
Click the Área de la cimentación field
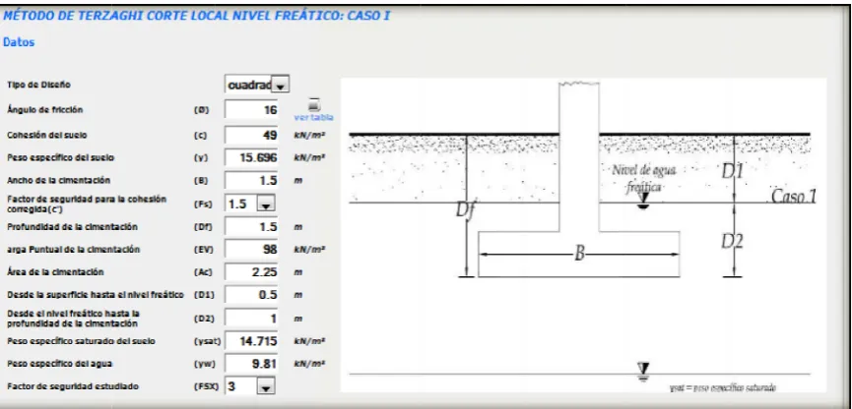pos(251,271)
